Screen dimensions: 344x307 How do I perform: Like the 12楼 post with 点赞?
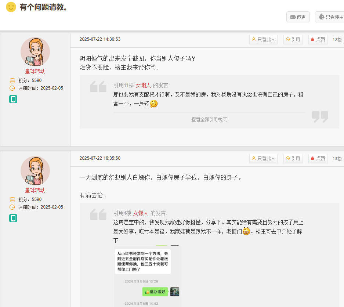coord(318,40)
